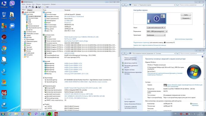Click the help icon in System window
Screen dimensions: 206x116
point(202,57)
